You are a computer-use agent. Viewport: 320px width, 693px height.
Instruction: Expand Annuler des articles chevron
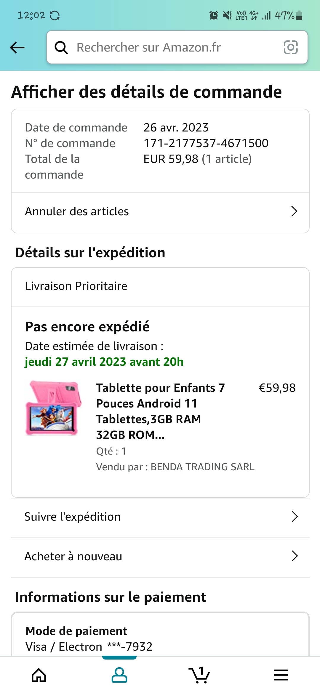(294, 211)
